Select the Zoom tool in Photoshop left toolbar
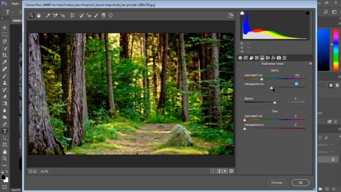 click(x=5, y=159)
